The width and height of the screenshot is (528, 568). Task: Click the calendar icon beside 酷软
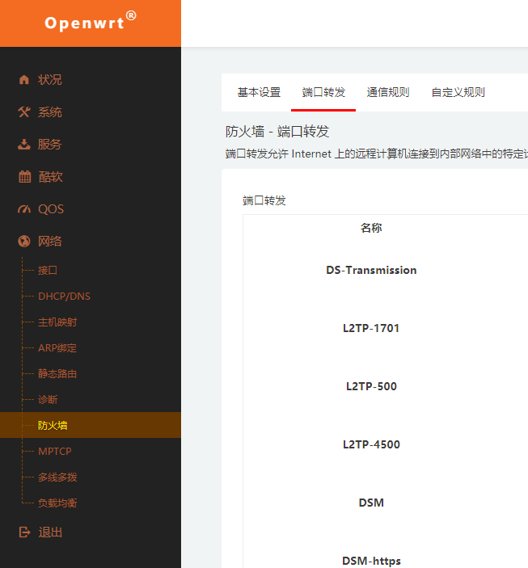coord(24,176)
